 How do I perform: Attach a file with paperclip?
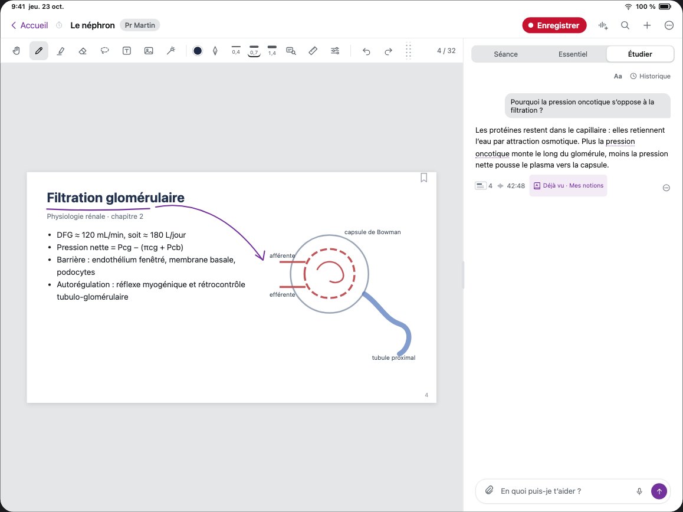click(x=489, y=491)
